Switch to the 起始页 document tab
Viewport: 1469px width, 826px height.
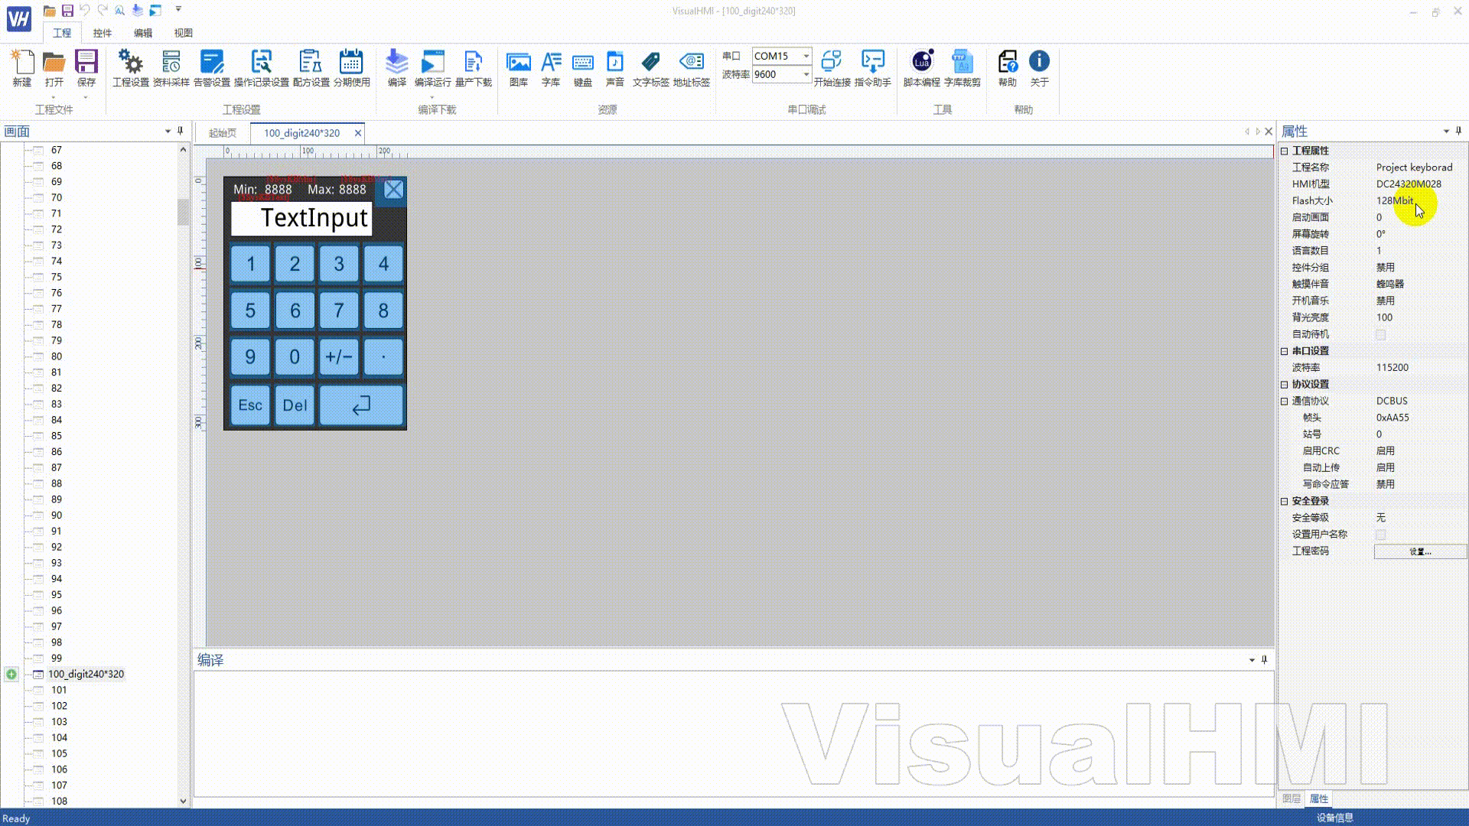(x=223, y=133)
